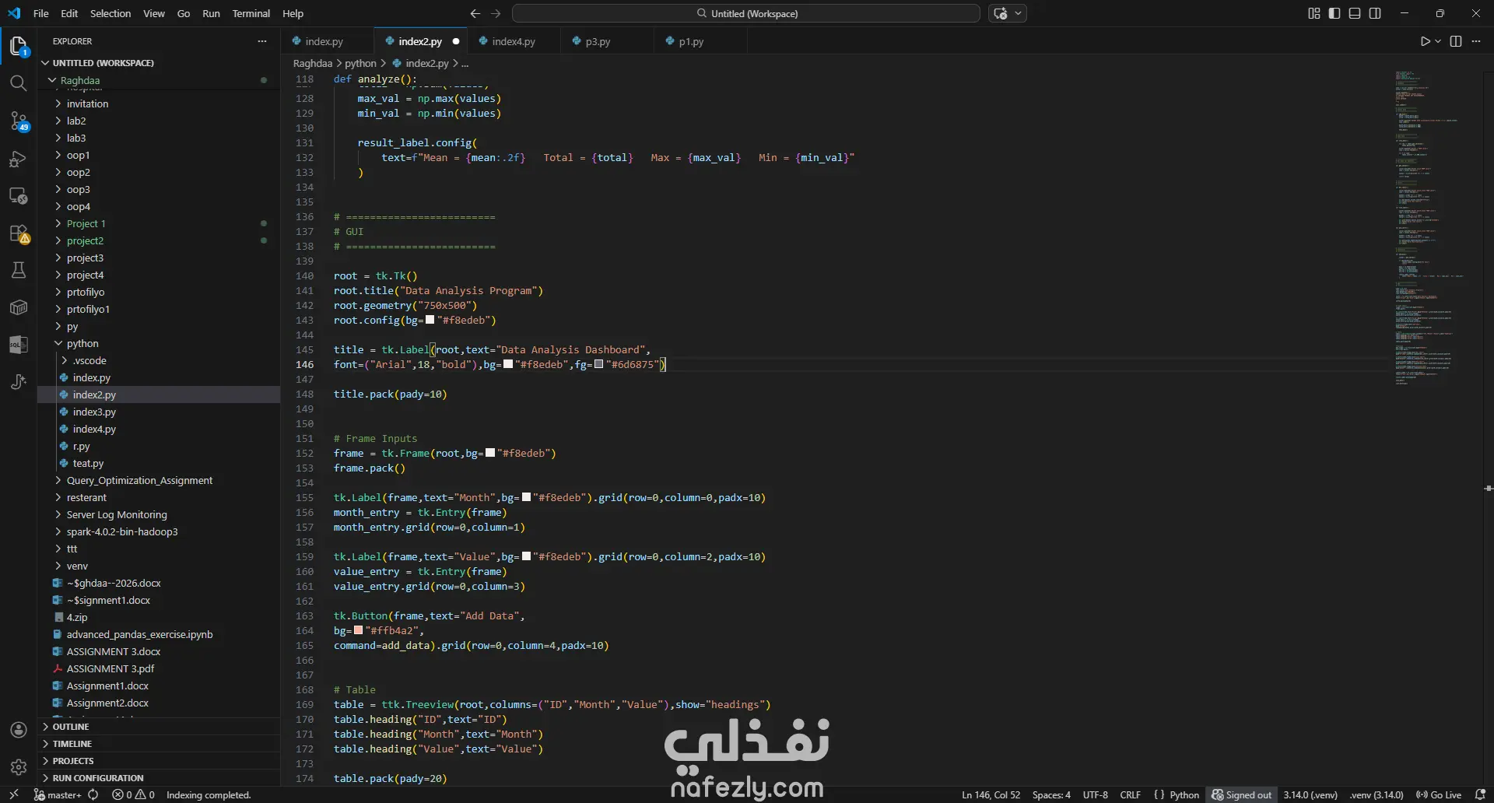Open the Terminal menu
Screen dimensions: 1494x803
click(x=251, y=13)
